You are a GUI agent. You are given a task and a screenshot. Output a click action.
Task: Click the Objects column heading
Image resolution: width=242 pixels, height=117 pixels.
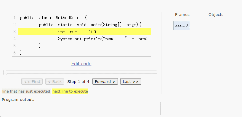(216, 14)
